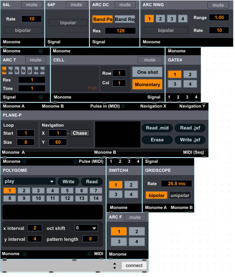Click the ARC T Time number field

32,89
